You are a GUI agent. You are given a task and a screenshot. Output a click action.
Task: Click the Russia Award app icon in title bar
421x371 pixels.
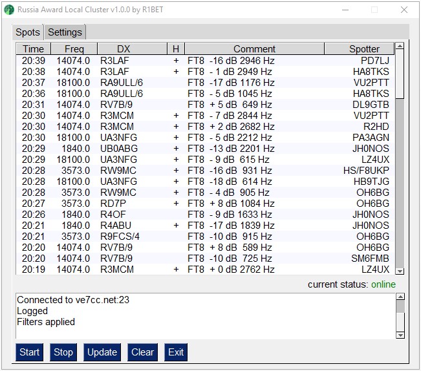9,10
